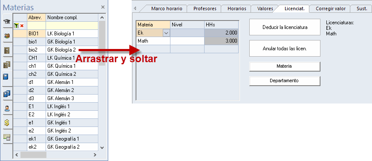The height and width of the screenshot is (161, 372).
Task: Close the Materias panel
Action: [103, 7]
